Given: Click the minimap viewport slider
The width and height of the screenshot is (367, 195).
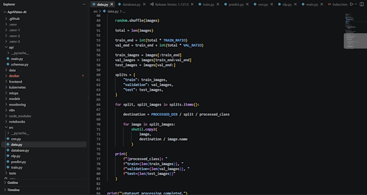Looking at the screenshot, I should point(355,41).
